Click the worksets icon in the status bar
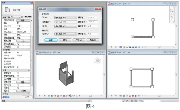The height and width of the screenshot is (110, 180). [90, 101]
